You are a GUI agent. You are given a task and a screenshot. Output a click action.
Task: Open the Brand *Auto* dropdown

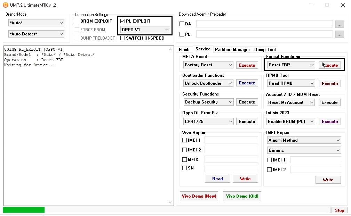pos(36,23)
